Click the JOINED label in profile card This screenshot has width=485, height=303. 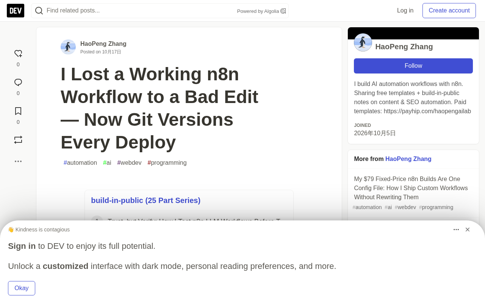point(363,125)
